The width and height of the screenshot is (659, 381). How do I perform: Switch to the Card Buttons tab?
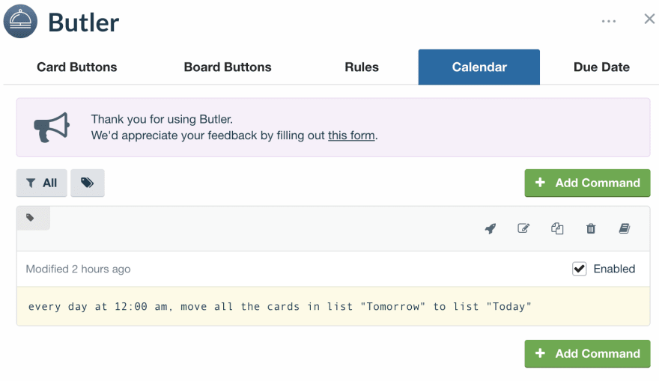(x=77, y=67)
